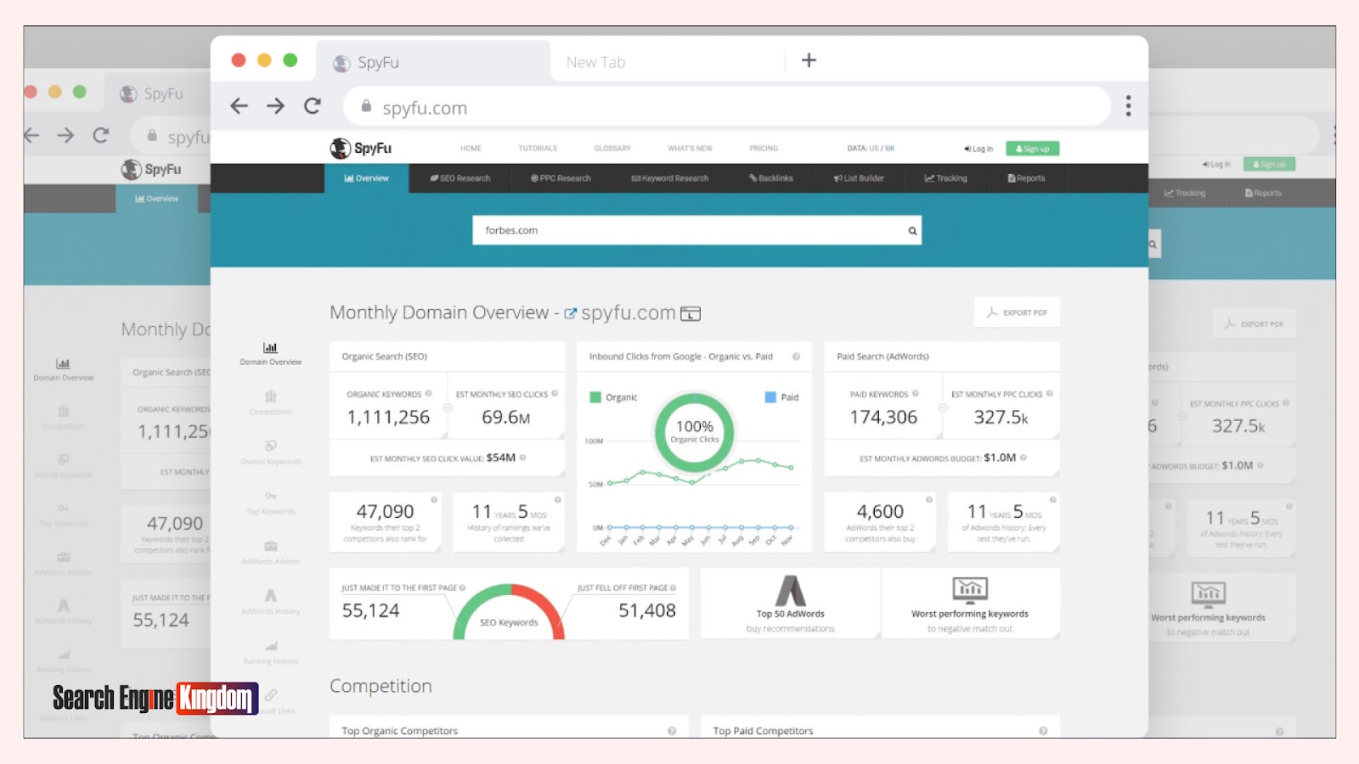Click Export PDF in the right background window
1359x764 pixels.
[1254, 323]
